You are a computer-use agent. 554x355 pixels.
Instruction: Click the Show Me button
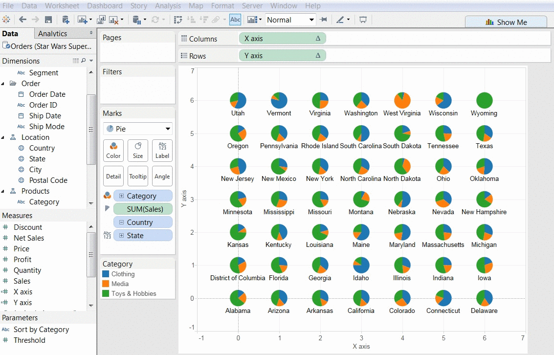click(506, 22)
